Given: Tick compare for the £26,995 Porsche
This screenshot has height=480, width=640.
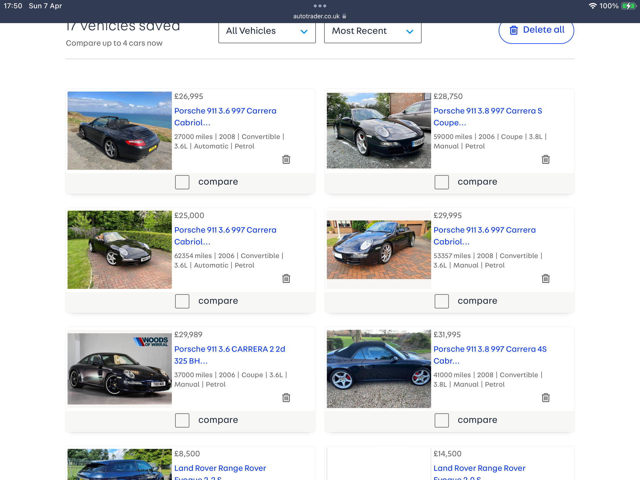Looking at the screenshot, I should click(x=182, y=182).
